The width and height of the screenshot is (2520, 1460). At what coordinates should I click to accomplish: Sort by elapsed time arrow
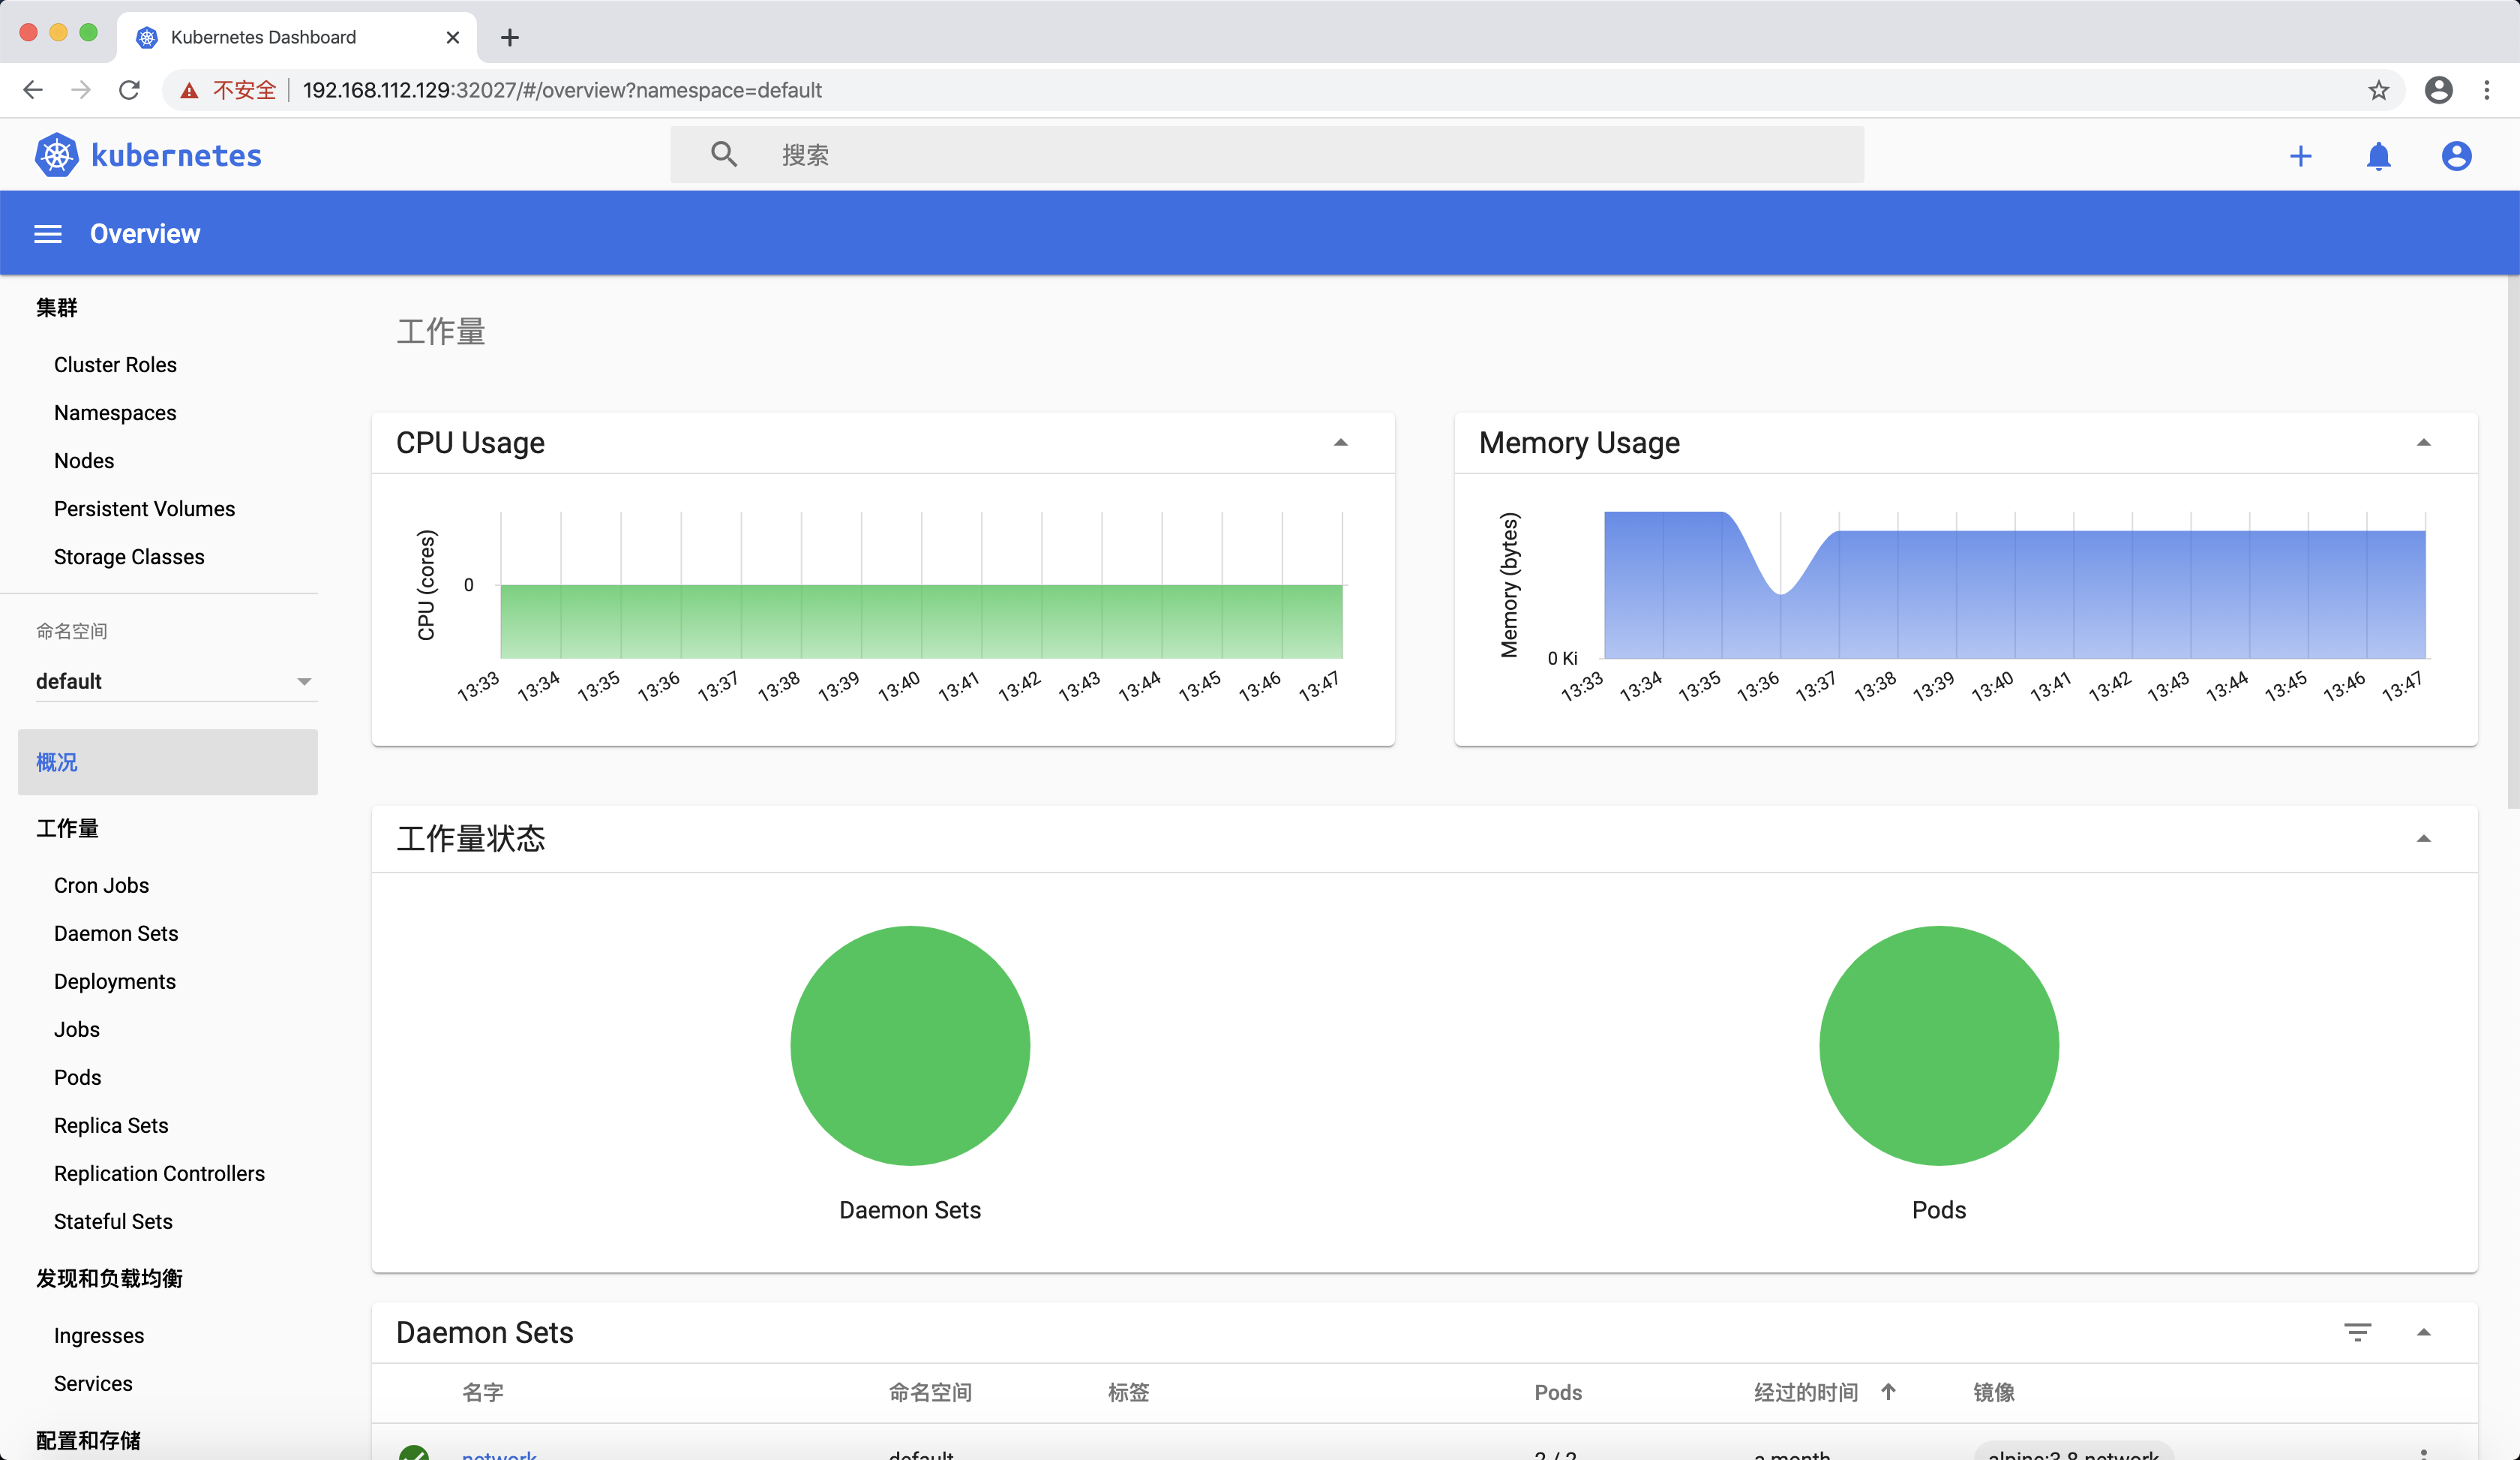(1888, 1392)
